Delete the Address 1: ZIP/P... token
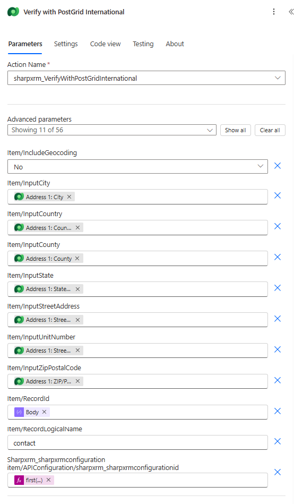The width and height of the screenshot is (294, 504). click(78, 381)
